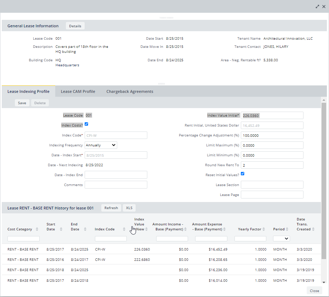Open the Indexing Frequency dropdown
This screenshot has height=297, width=329.
pyautogui.click(x=101, y=145)
